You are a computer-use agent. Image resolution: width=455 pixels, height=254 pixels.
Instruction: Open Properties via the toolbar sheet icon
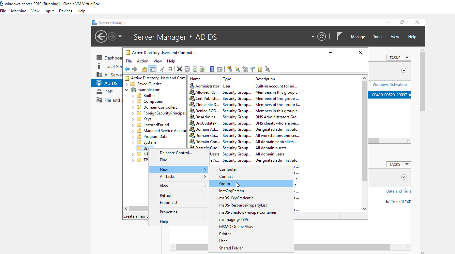click(187, 69)
